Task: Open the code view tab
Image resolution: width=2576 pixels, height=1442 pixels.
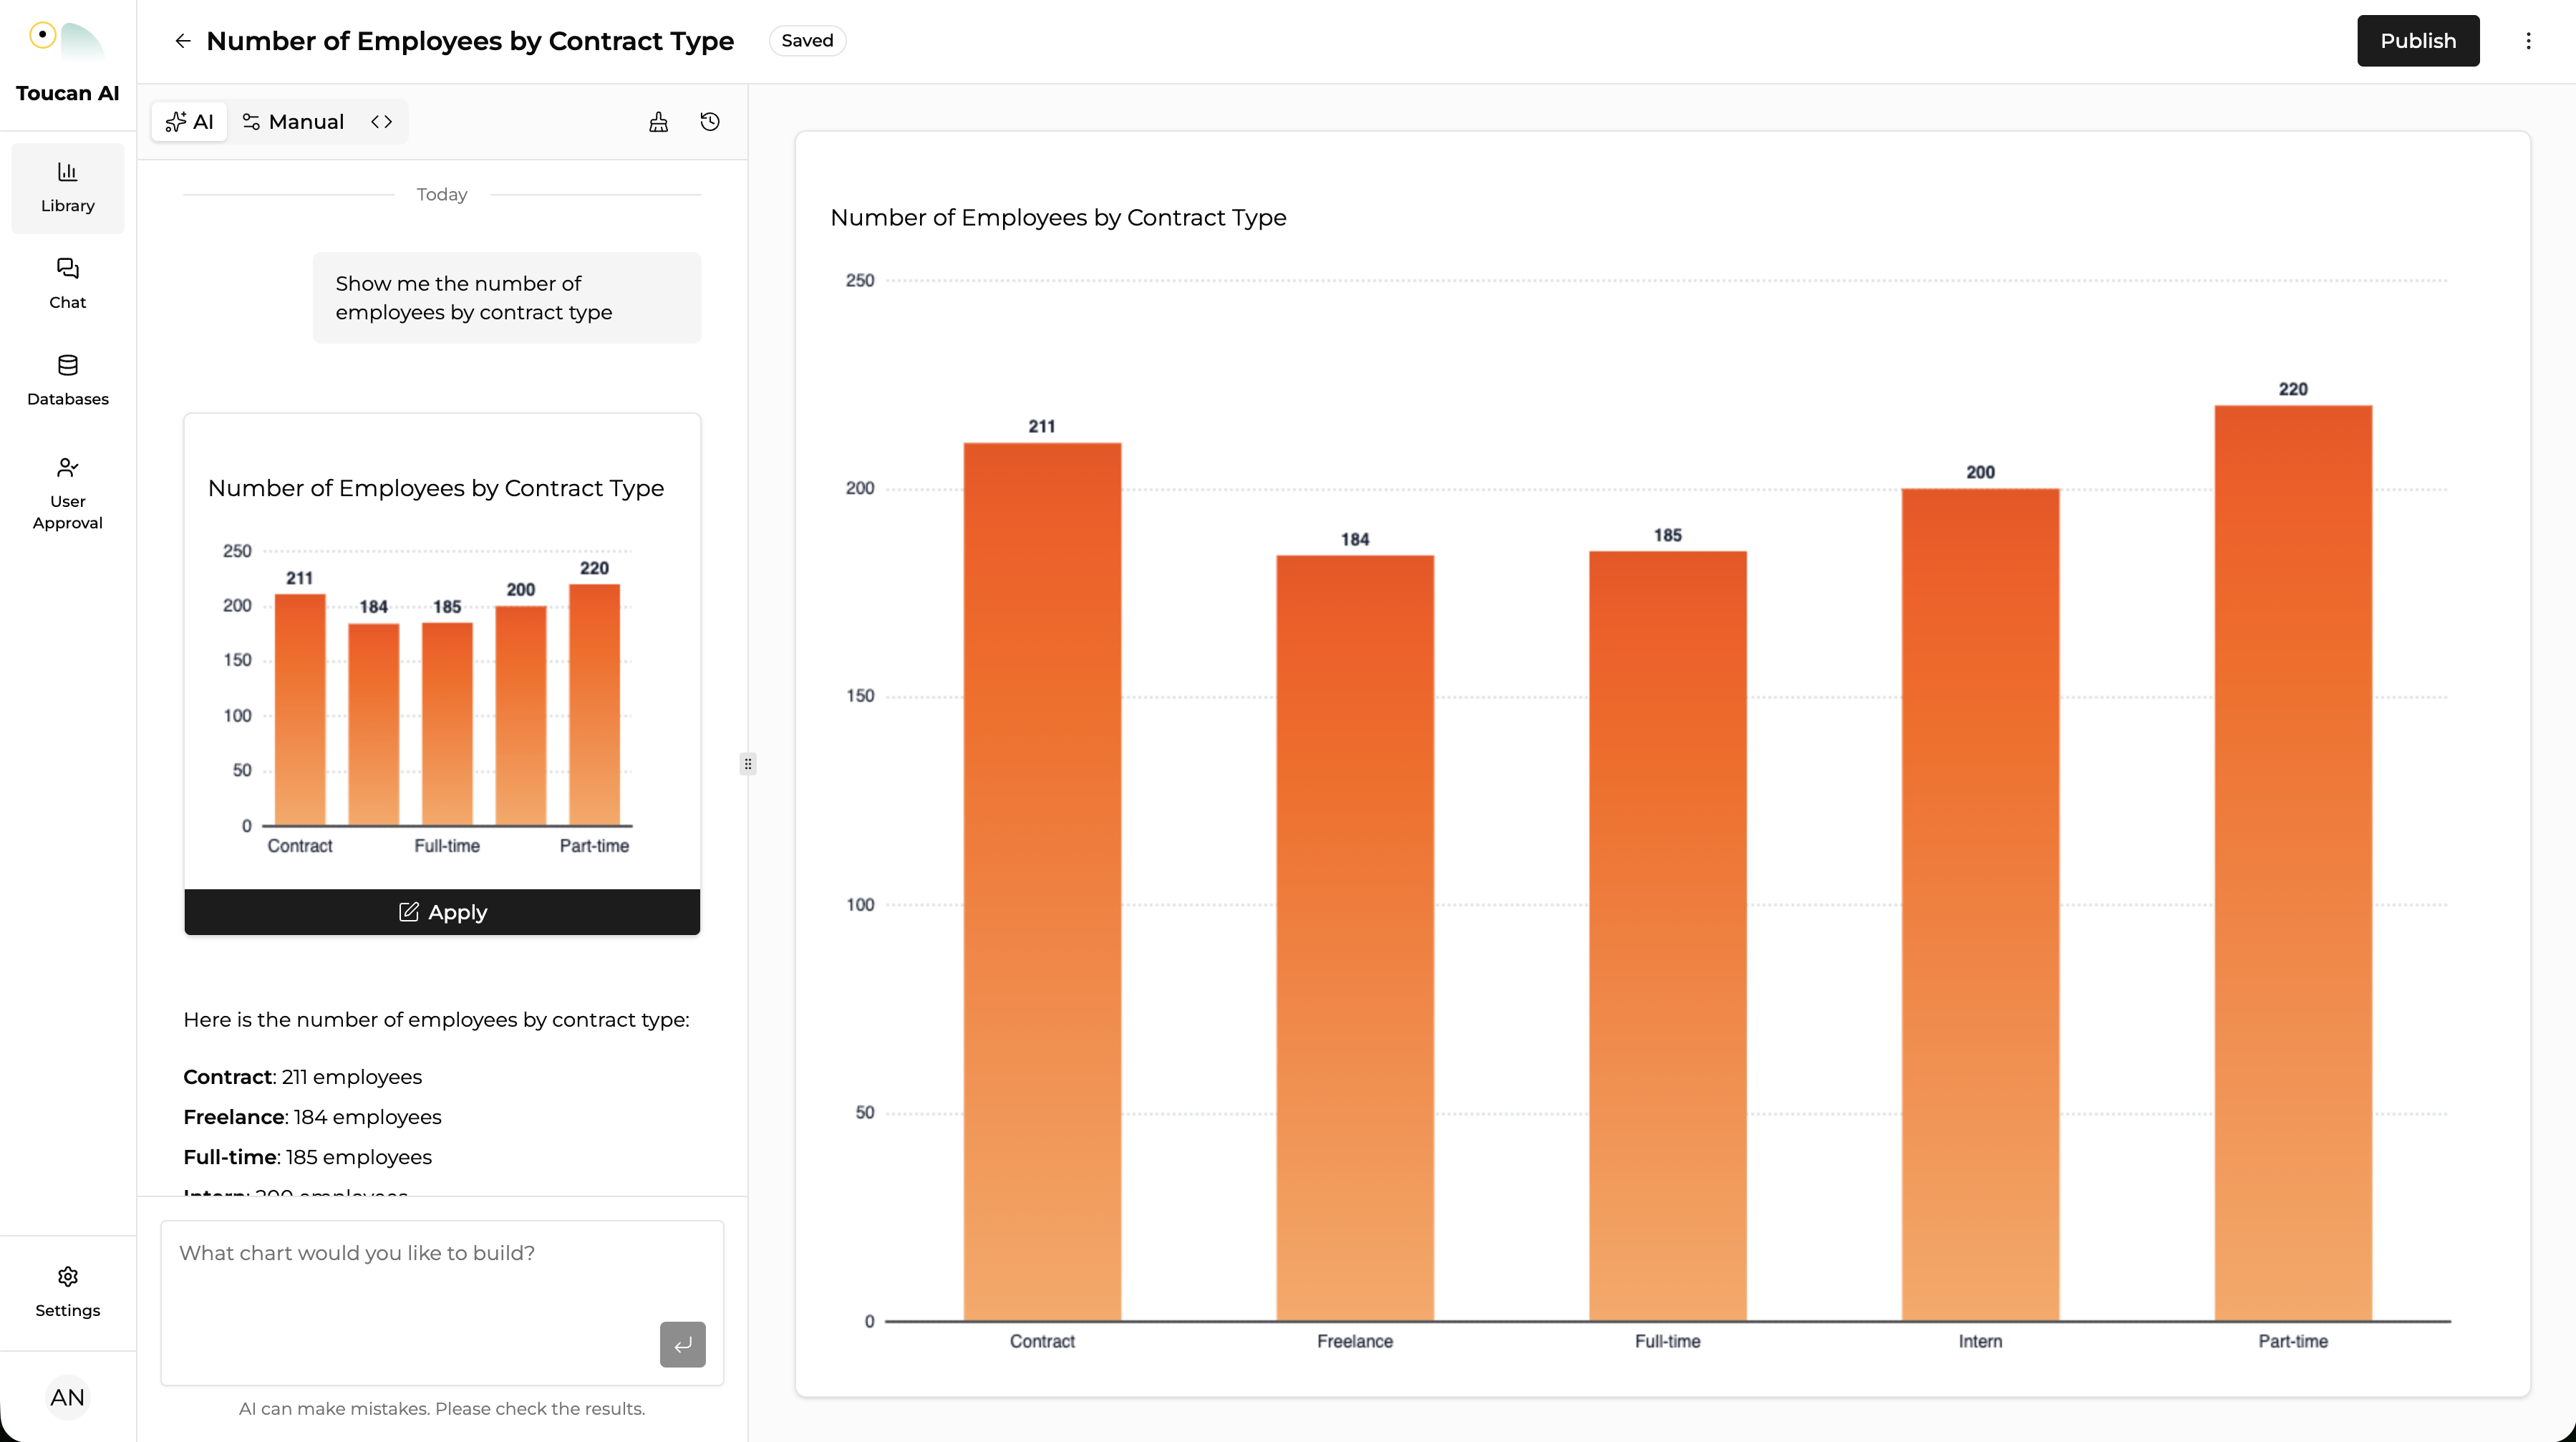Action: pyautogui.click(x=381, y=122)
